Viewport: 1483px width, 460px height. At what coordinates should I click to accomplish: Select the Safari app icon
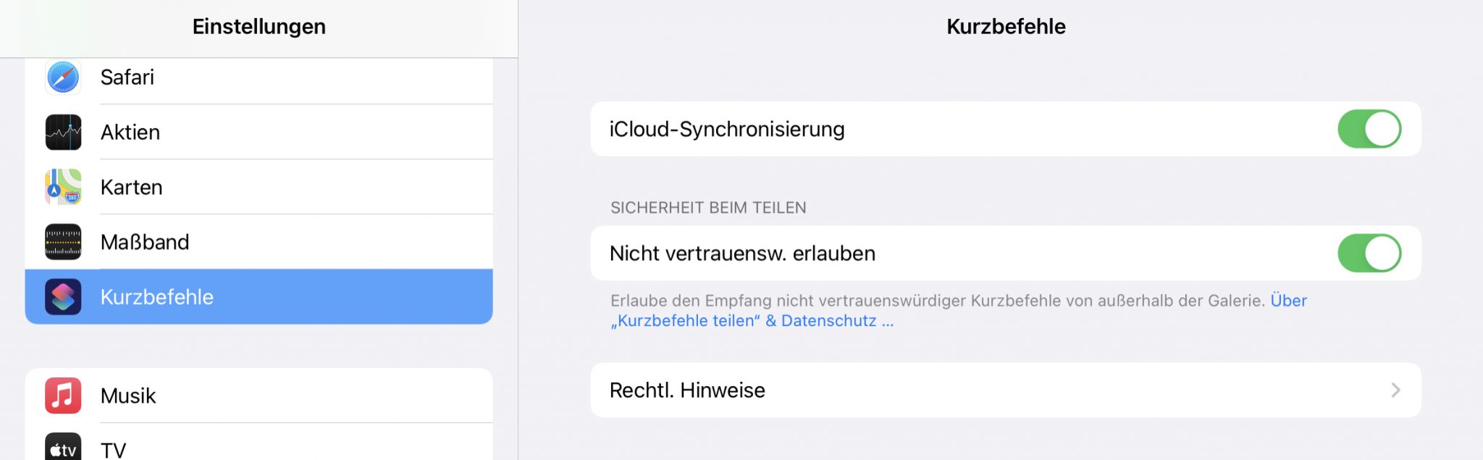click(63, 77)
